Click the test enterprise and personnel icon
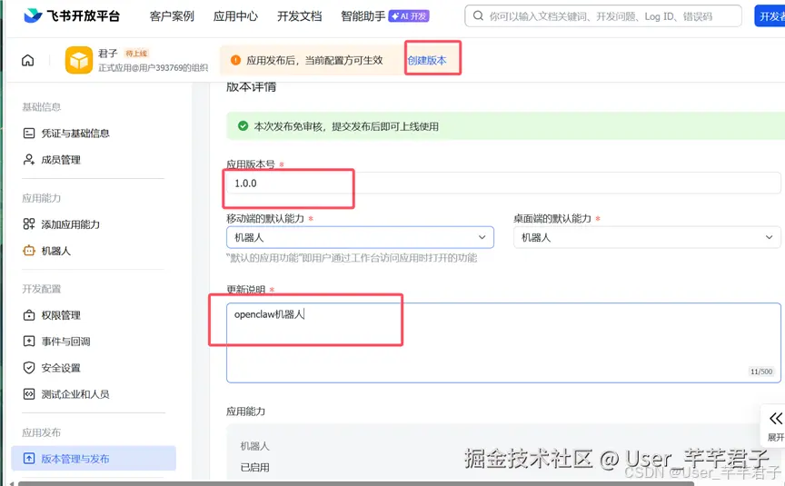This screenshot has width=785, height=486. tap(29, 394)
